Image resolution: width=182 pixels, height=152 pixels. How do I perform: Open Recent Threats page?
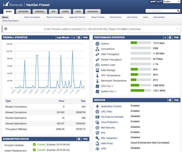pos(98,17)
